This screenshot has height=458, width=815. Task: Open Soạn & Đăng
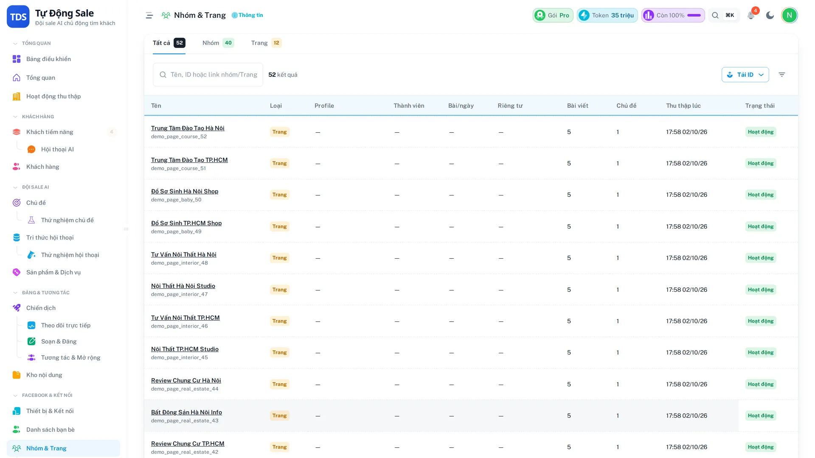pos(70,341)
